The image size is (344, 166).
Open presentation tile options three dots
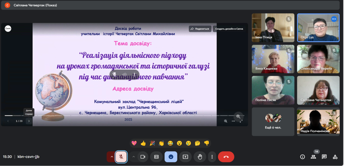point(134,74)
